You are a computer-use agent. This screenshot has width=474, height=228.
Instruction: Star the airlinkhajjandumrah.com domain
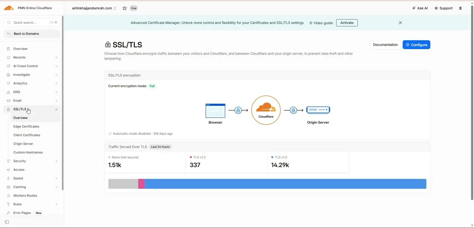(x=124, y=8)
